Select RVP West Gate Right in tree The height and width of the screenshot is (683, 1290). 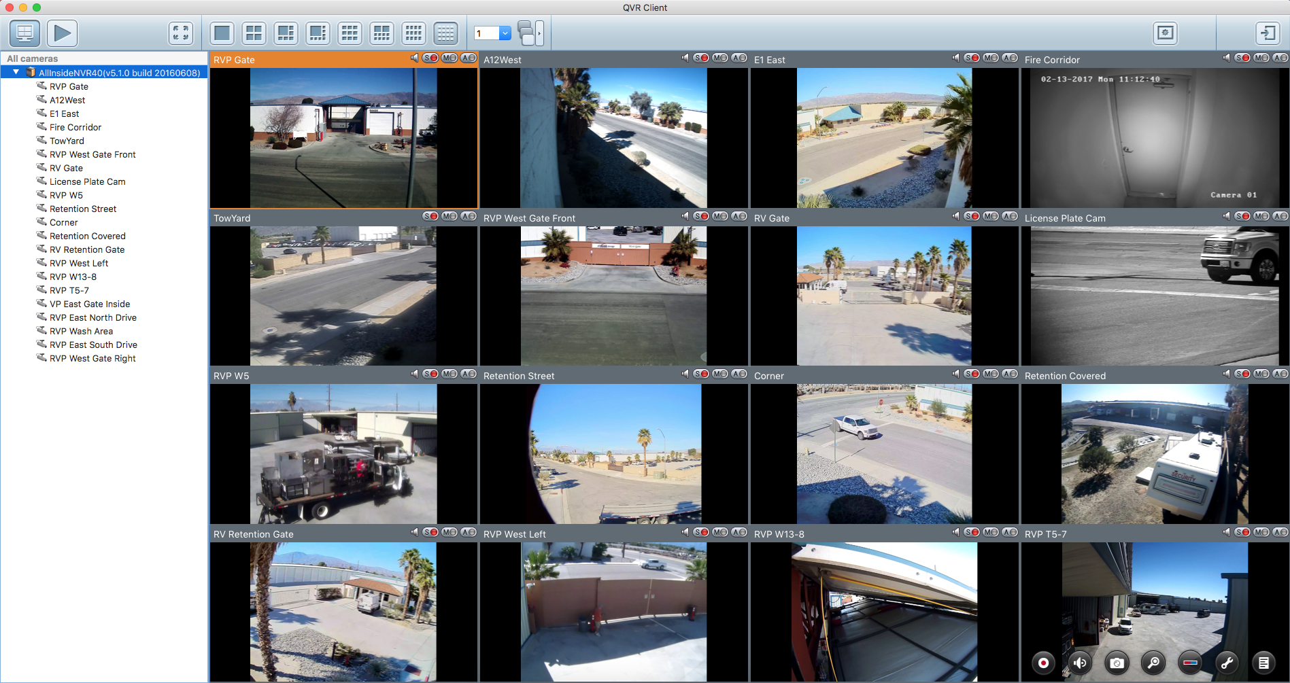92,358
